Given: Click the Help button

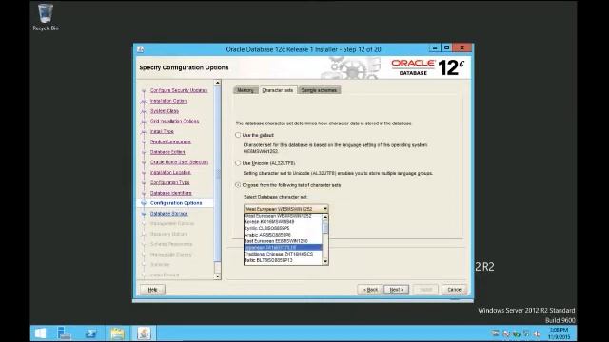Looking at the screenshot, I should click(x=152, y=289).
